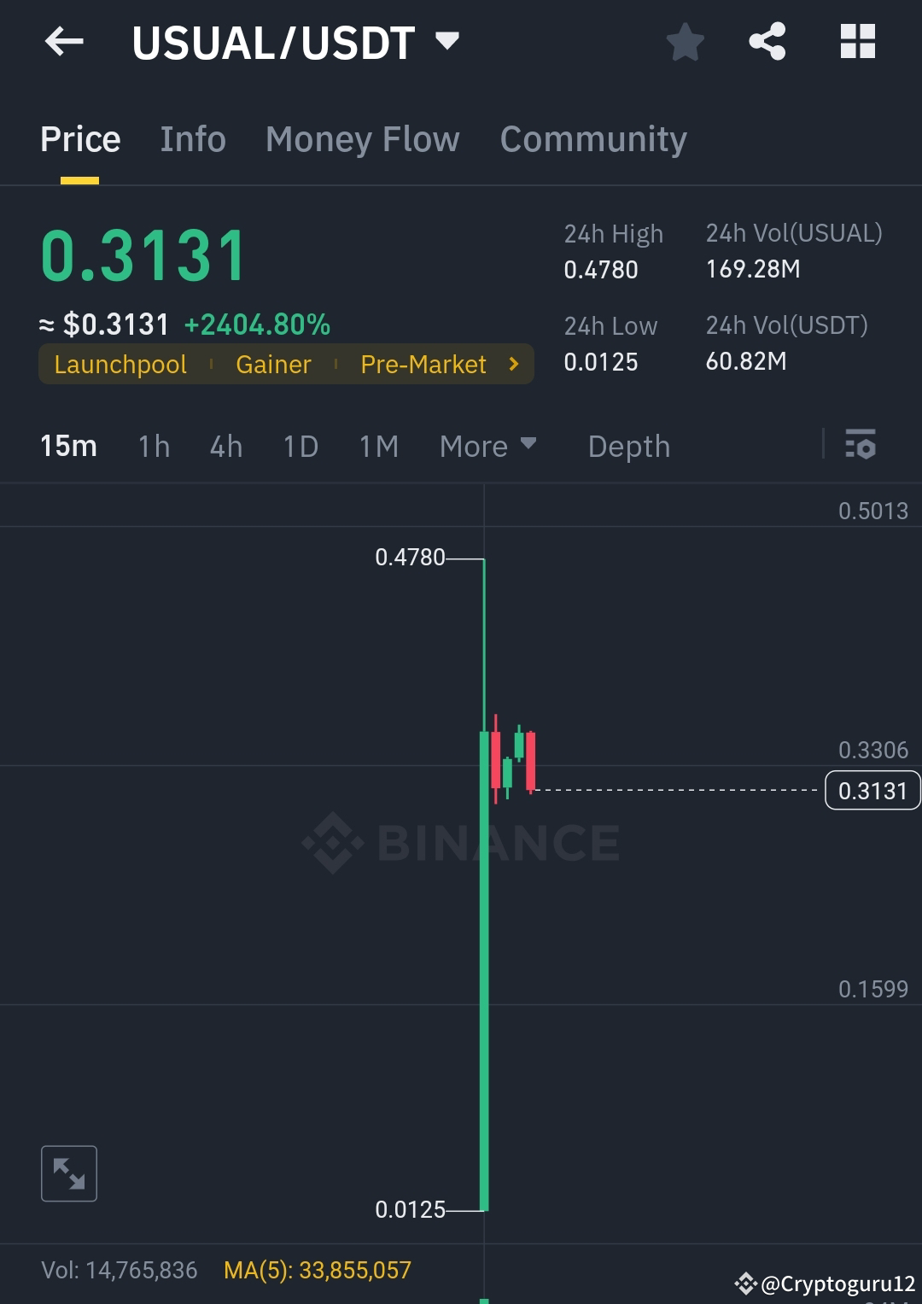Open the More timeframes dropdown
922x1304 pixels.
pyautogui.click(x=487, y=445)
